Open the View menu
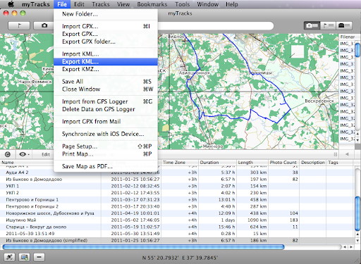The height and width of the screenshot is (264, 361). click(123, 4)
